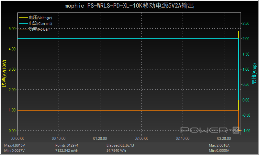Click the 4.00 voltage axis label
The image size is (259, 155).
12,49
